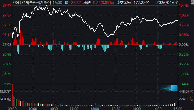Click the 13:00 time axis label
Image resolution: width=194 pixels, height=110 pixels.
point(95,109)
